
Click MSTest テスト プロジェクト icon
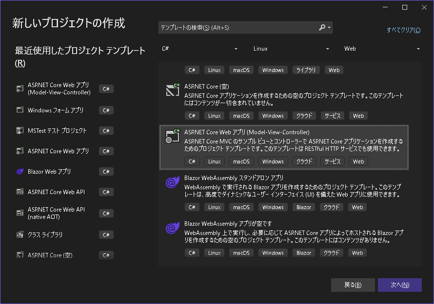click(20, 130)
